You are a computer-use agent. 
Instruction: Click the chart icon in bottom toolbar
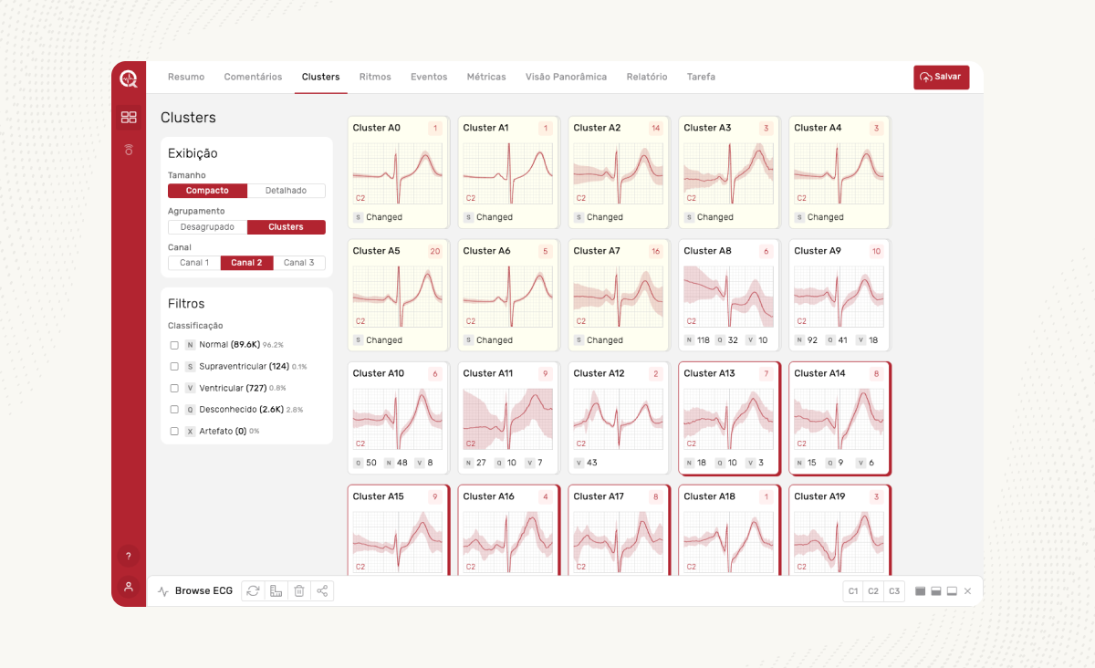click(276, 591)
